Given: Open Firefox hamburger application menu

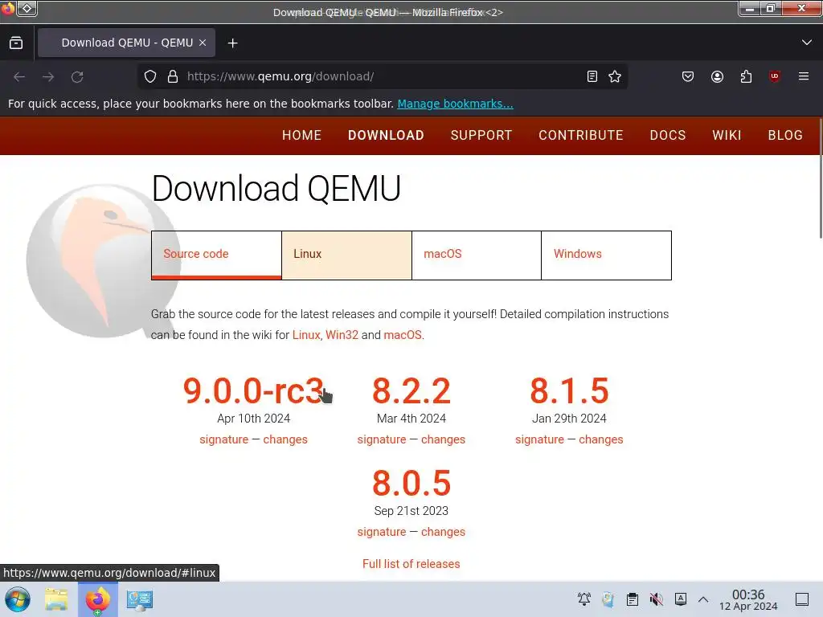Looking at the screenshot, I should [x=804, y=76].
